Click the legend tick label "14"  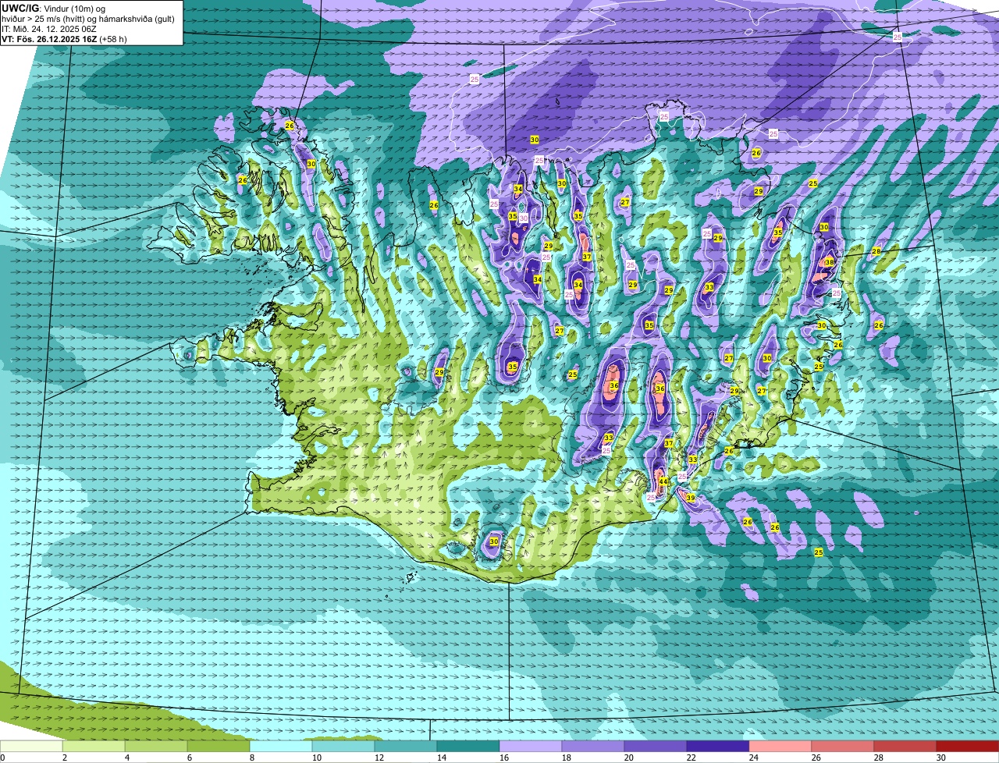click(442, 758)
